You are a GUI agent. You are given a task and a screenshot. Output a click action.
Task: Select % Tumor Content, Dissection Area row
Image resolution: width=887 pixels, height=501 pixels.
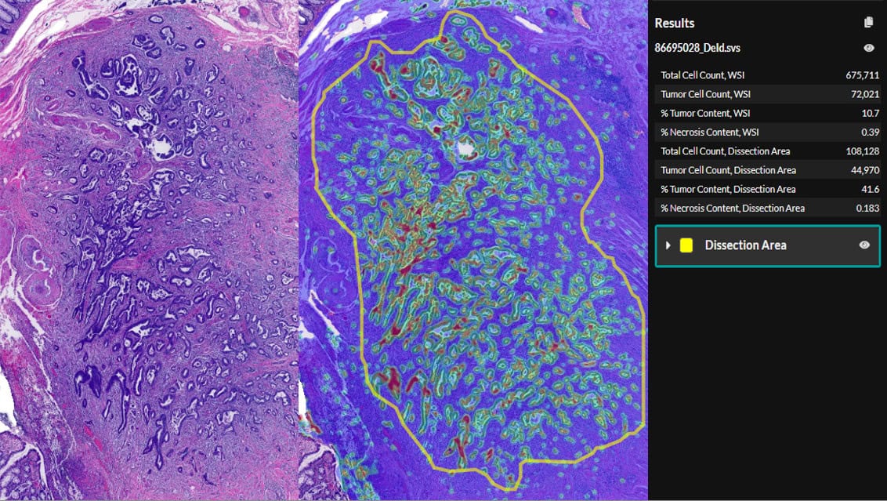tap(769, 189)
